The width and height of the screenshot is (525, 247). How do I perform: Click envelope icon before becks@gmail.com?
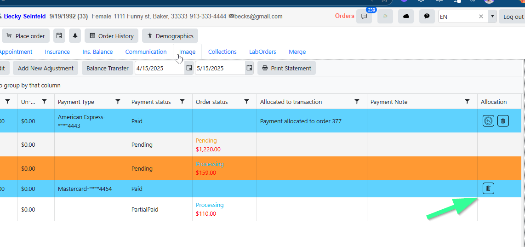click(x=231, y=17)
